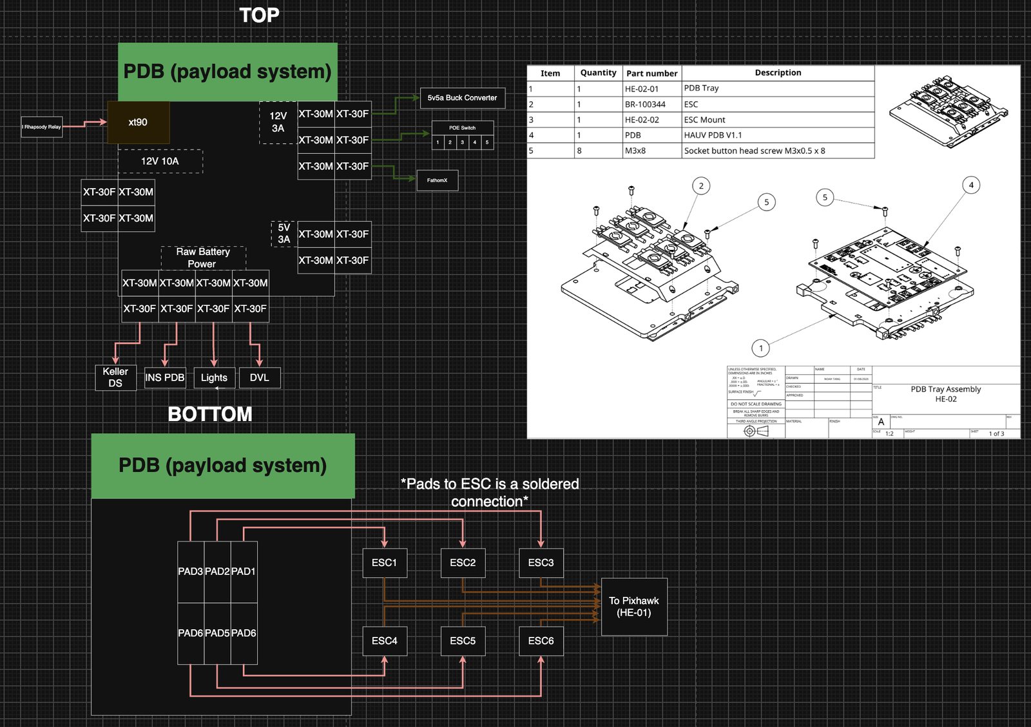
Task: Click the HE-02-01 part number cell
Action: pyautogui.click(x=651, y=89)
